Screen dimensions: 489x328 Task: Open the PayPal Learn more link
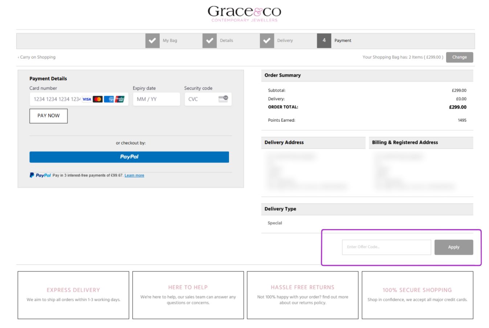134,175
